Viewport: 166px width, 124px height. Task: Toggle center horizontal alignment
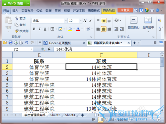point(104,29)
